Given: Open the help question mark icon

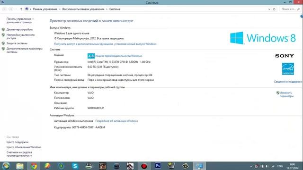Looking at the screenshot, I should [x=302, y=17].
